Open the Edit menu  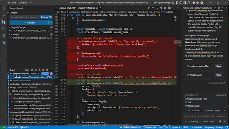(14, 3)
